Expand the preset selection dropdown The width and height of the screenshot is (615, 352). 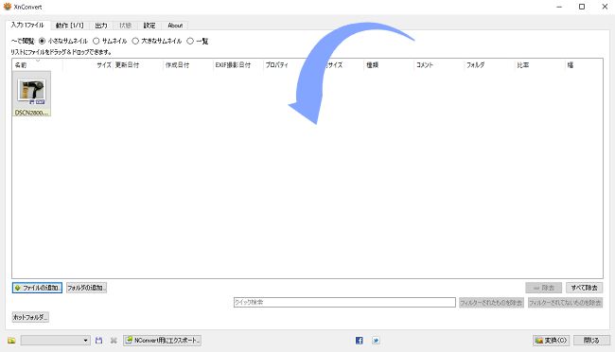pyautogui.click(x=85, y=341)
